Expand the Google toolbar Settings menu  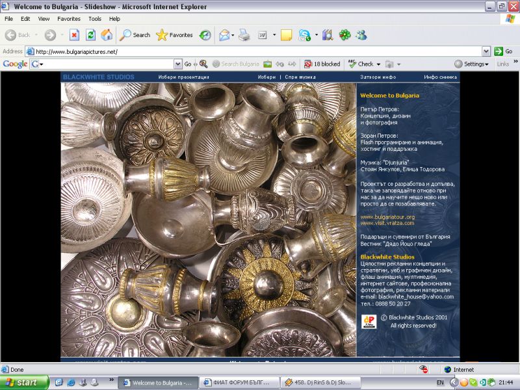[x=473, y=64]
